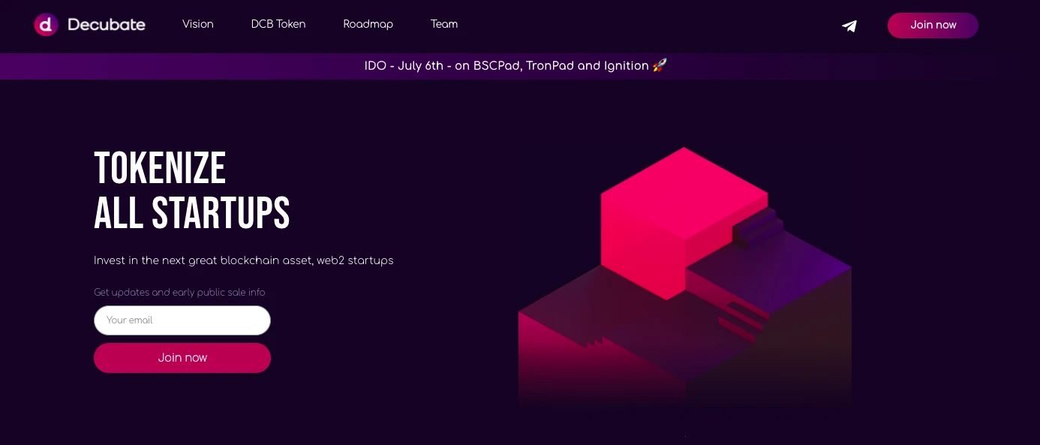The height and width of the screenshot is (445, 1040).
Task: Focus the Your email input field
Action: [182, 320]
